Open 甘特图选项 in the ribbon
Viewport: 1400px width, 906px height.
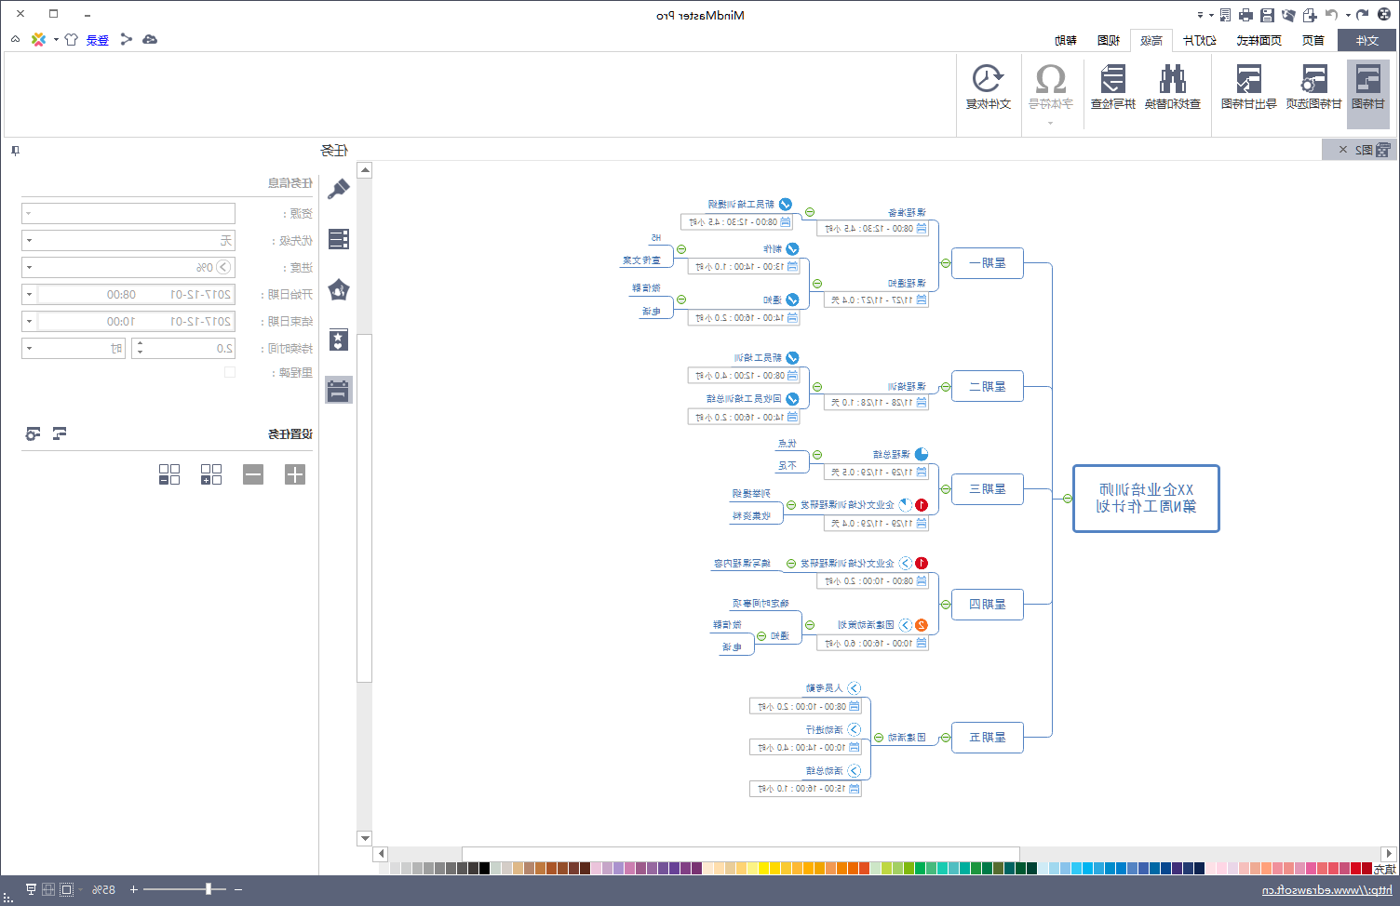tap(1313, 87)
